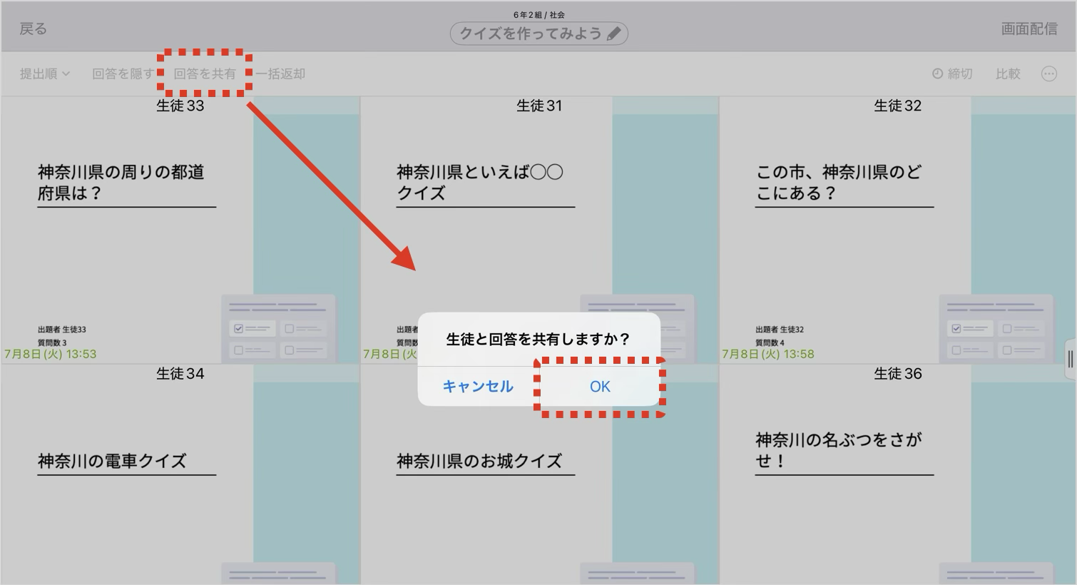Image resolution: width=1077 pixels, height=585 pixels.
Task: Click the 生徒 36 name label
Action: click(x=898, y=373)
